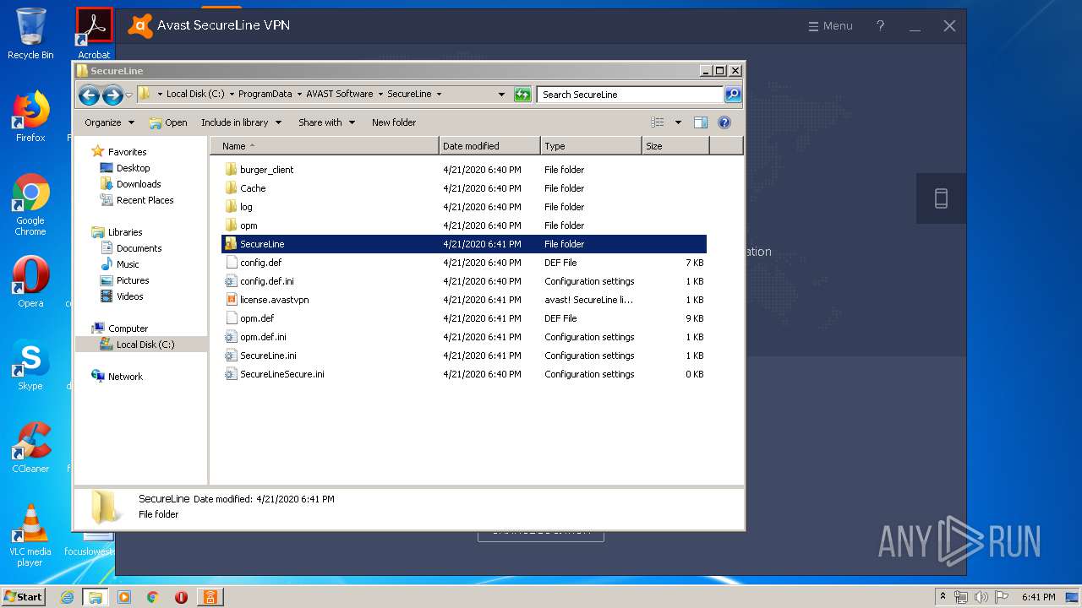Open VLC media player desktop icon
1082x608 pixels.
coord(30,535)
